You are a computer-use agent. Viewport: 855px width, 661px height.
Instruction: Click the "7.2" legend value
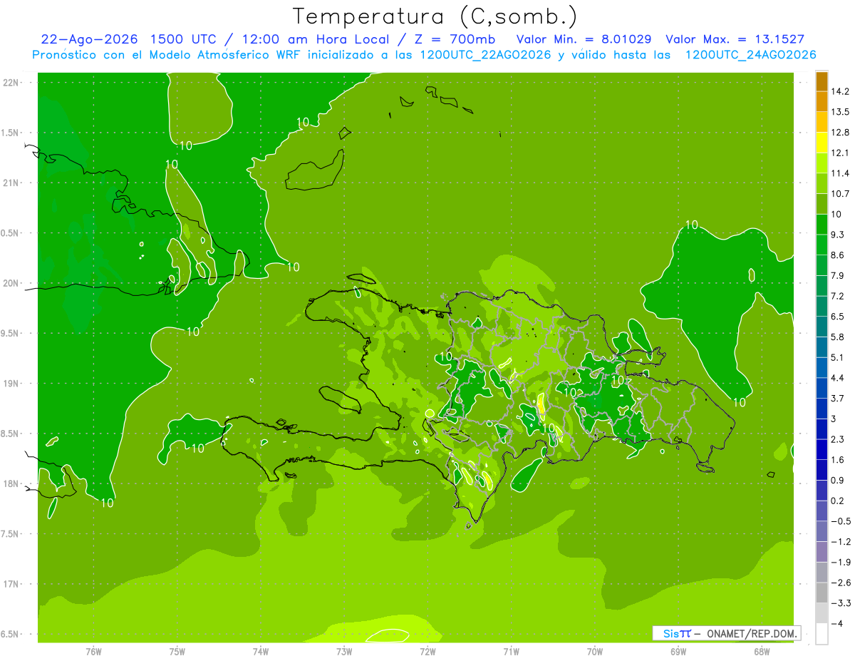coord(838,296)
